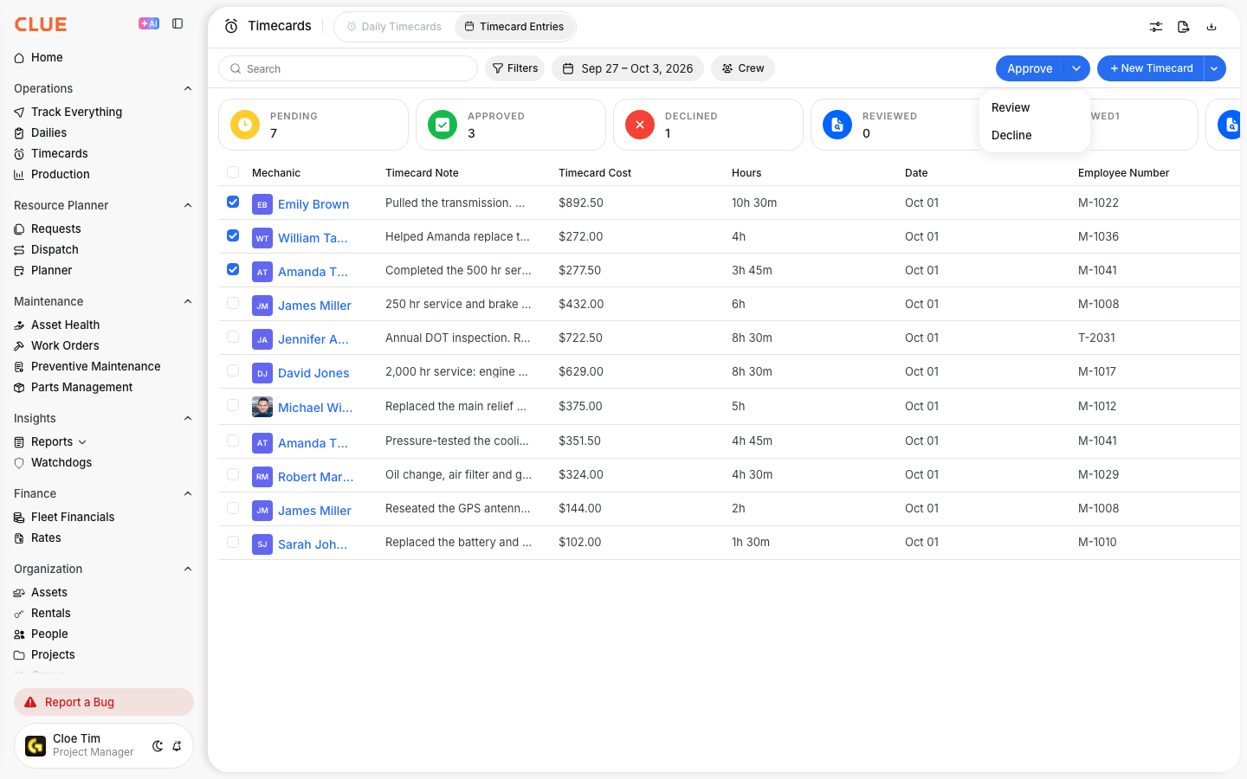Screen dimensions: 1247x779
Task: Open Dispatch in sidebar
Action: pyautogui.click(x=55, y=249)
